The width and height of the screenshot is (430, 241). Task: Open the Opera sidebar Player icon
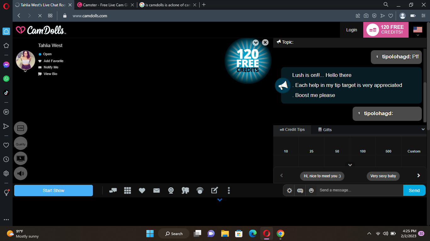coord(6,112)
